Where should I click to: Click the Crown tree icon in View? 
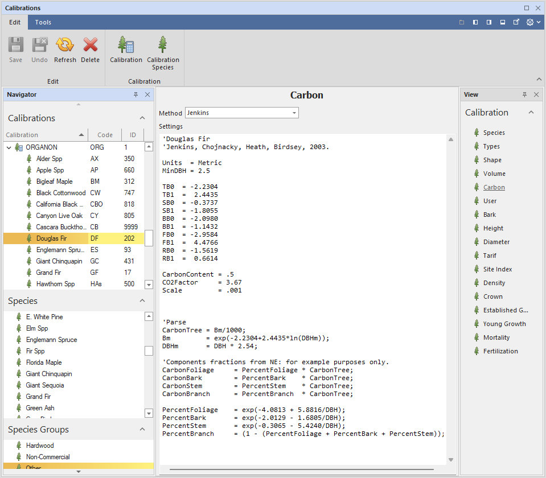[477, 296]
